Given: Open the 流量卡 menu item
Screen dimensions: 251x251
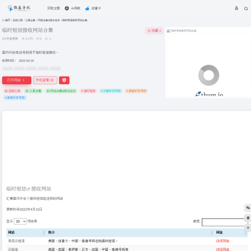Looking at the screenshot, I should coord(96,8).
